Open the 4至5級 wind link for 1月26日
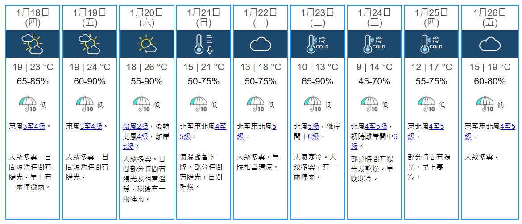Viewport: 522px width, 224px height. click(490, 132)
